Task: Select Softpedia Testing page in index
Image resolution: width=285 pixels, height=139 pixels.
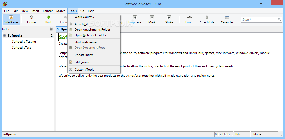Action: pyautogui.click(x=24, y=42)
